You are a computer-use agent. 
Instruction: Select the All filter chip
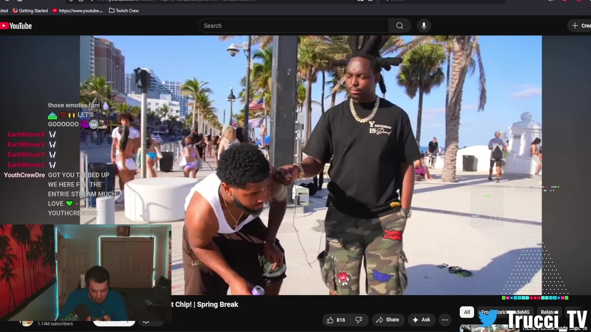(467, 312)
